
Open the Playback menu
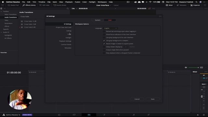coord(69,2)
